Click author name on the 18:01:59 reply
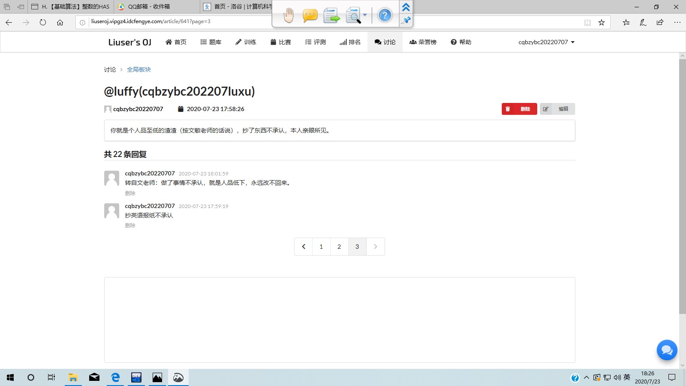The height and width of the screenshot is (386, 686). coord(150,173)
